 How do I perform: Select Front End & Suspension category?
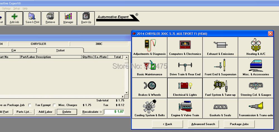click(220, 67)
